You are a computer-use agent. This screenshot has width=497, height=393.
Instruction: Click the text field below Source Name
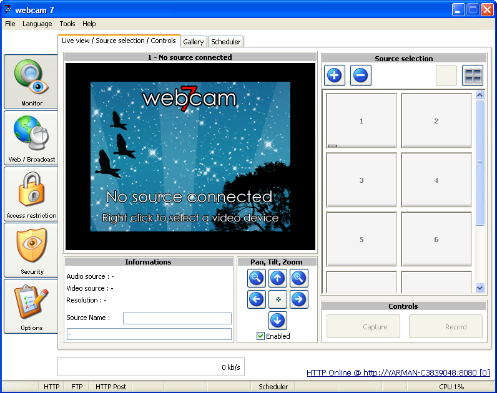[x=149, y=334]
